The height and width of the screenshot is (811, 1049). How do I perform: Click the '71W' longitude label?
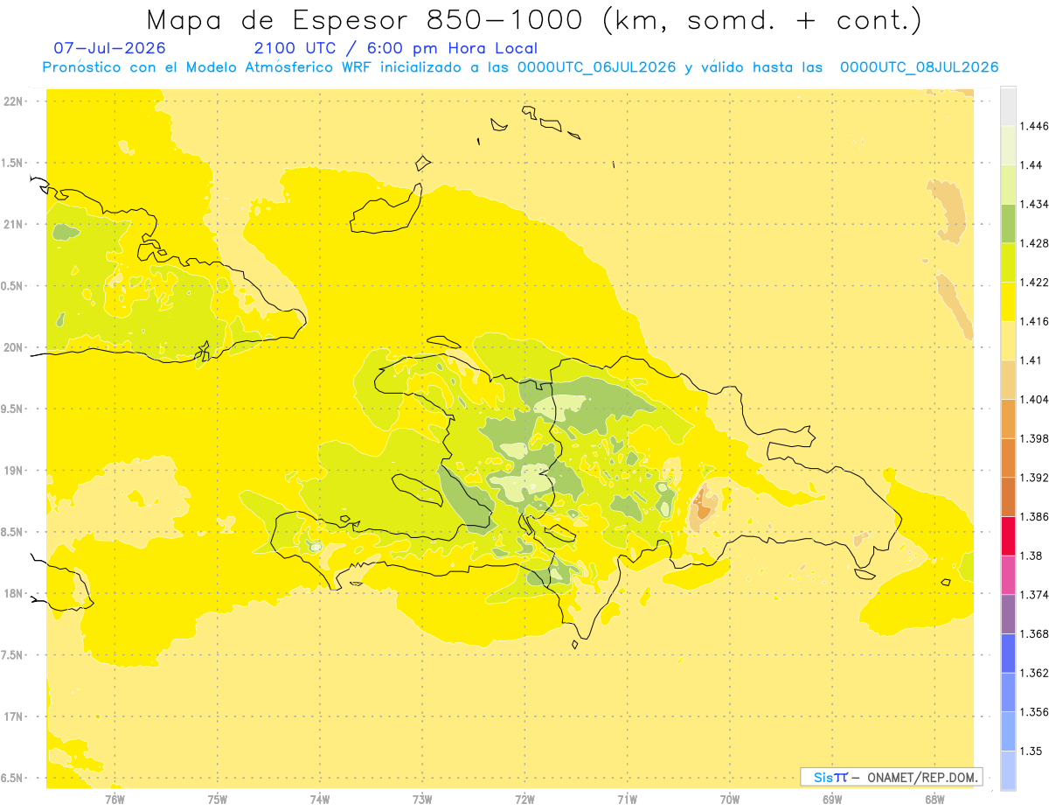[x=627, y=799]
